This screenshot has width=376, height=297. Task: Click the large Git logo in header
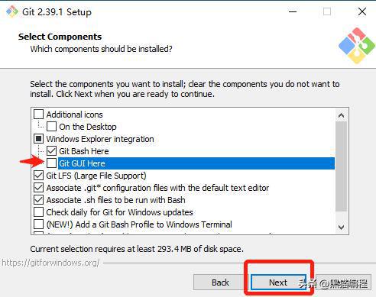357,46
